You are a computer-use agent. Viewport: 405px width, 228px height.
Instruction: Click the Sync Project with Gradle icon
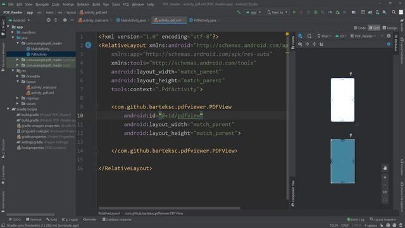(370, 12)
